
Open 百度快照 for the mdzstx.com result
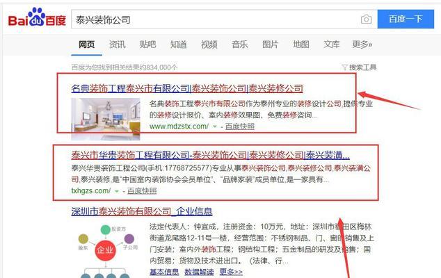239,126
